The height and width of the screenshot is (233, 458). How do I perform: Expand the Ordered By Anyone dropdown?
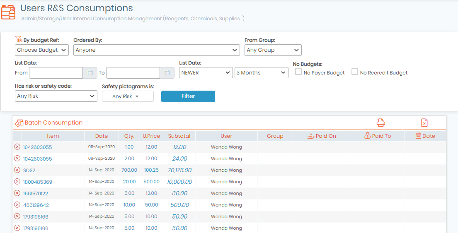(157, 50)
